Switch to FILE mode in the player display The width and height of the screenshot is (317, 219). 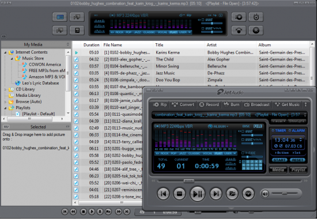[x=258, y=126]
